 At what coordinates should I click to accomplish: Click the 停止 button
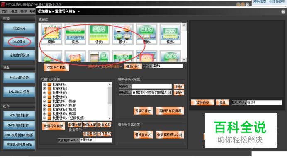[x=223, y=102]
